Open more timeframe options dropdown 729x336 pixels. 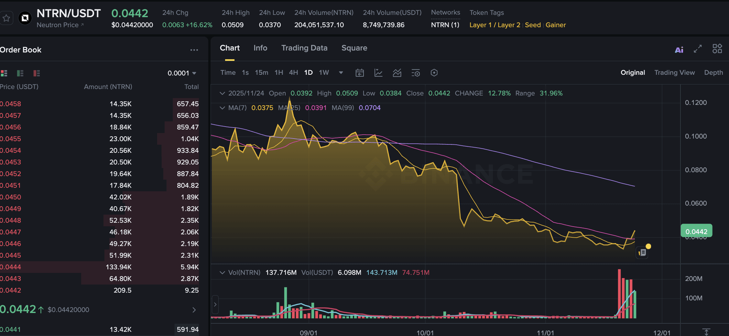(341, 73)
